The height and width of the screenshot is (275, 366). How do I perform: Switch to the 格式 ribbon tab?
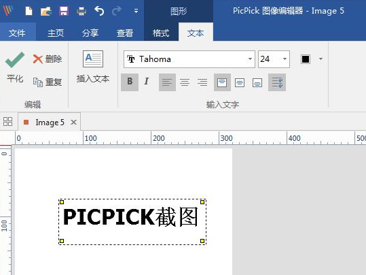(161, 33)
